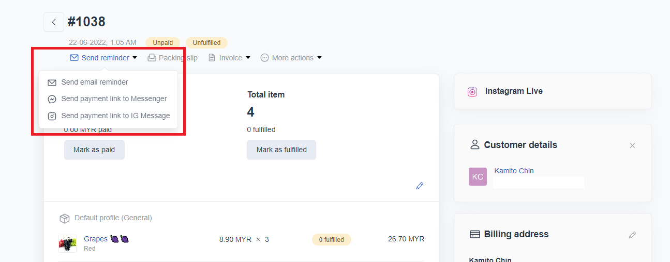Open the Grapes product link
This screenshot has height=262, width=670.
coord(95,239)
